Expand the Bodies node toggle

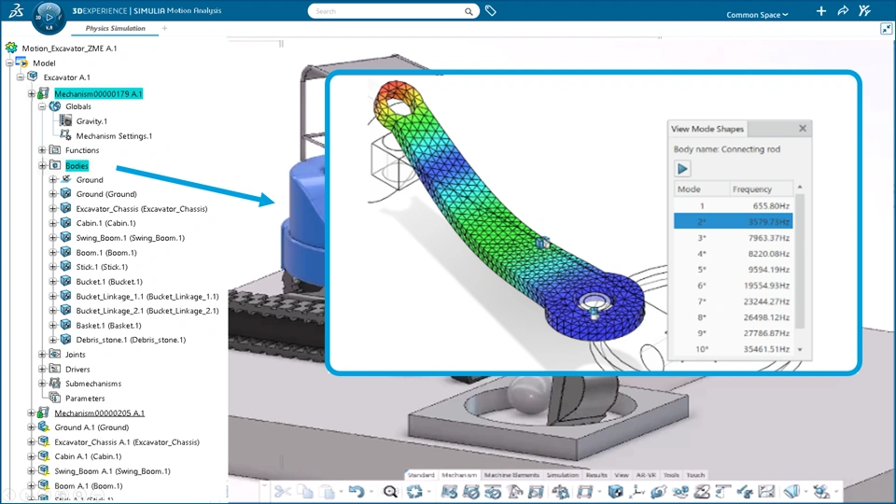coord(42,166)
